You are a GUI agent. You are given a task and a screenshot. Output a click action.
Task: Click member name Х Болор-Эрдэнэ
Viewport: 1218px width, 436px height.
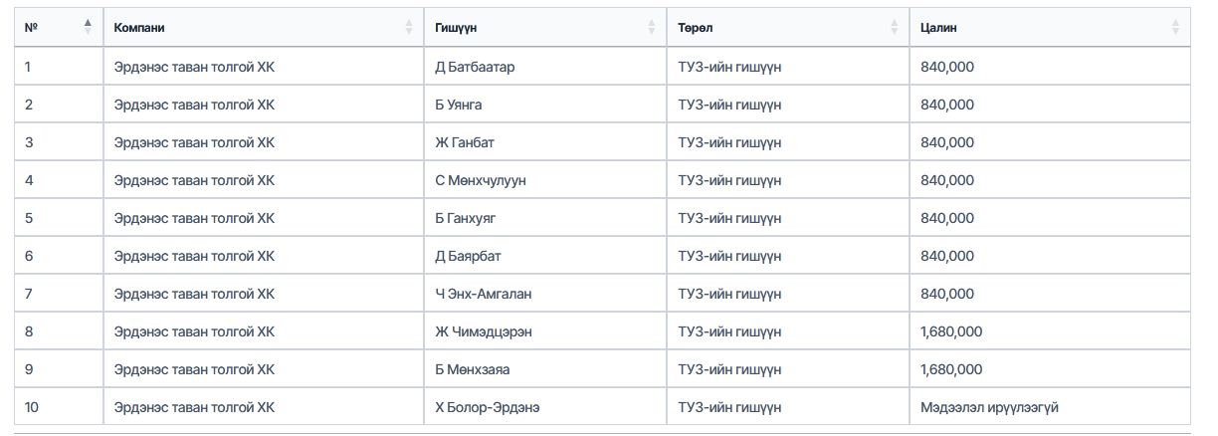pos(488,407)
